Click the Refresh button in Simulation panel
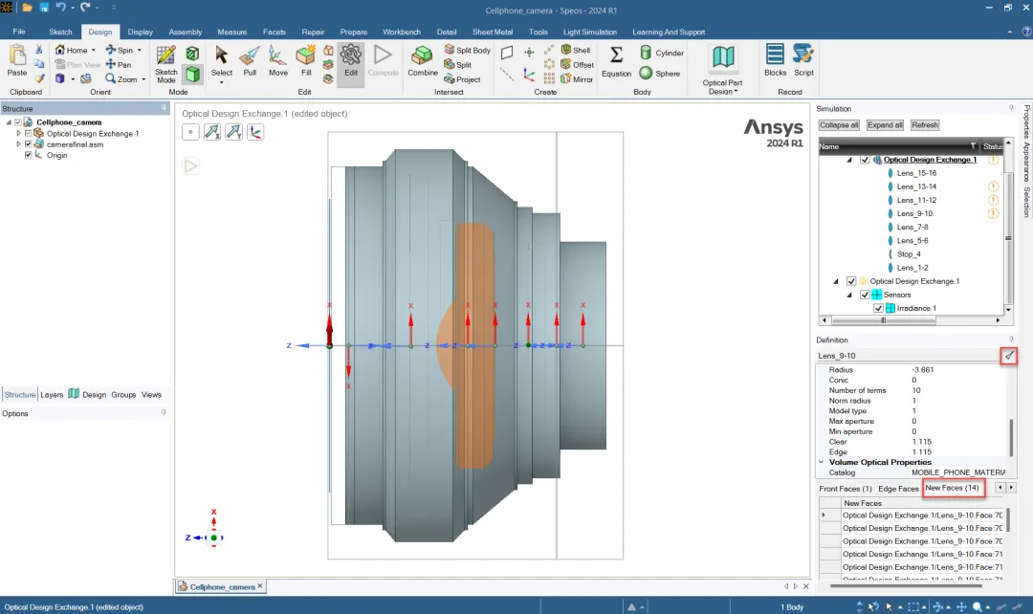Screen dimensions: 1033x614 click(x=924, y=125)
